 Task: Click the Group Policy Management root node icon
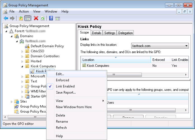click(x=6, y=26)
